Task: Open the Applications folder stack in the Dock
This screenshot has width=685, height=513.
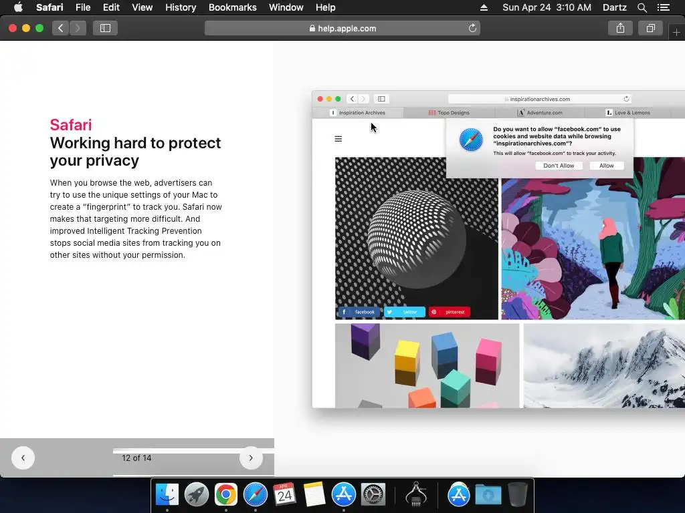Action: point(458,495)
